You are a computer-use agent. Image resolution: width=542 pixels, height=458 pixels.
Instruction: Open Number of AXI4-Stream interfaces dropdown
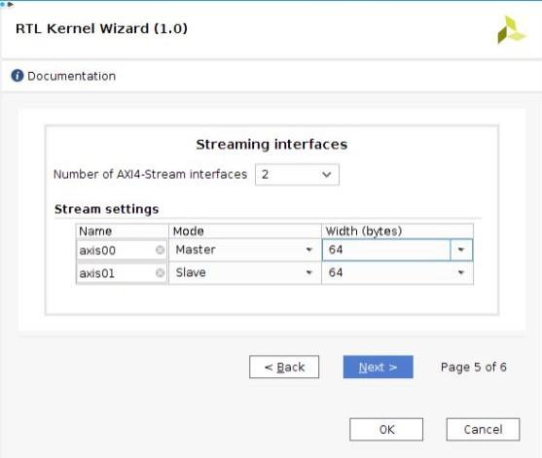pyautogui.click(x=297, y=175)
